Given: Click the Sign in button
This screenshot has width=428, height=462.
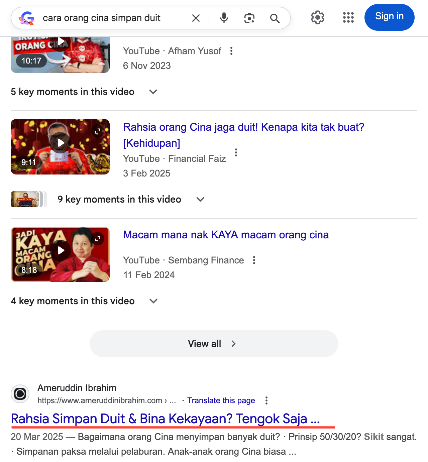Looking at the screenshot, I should 390,17.
